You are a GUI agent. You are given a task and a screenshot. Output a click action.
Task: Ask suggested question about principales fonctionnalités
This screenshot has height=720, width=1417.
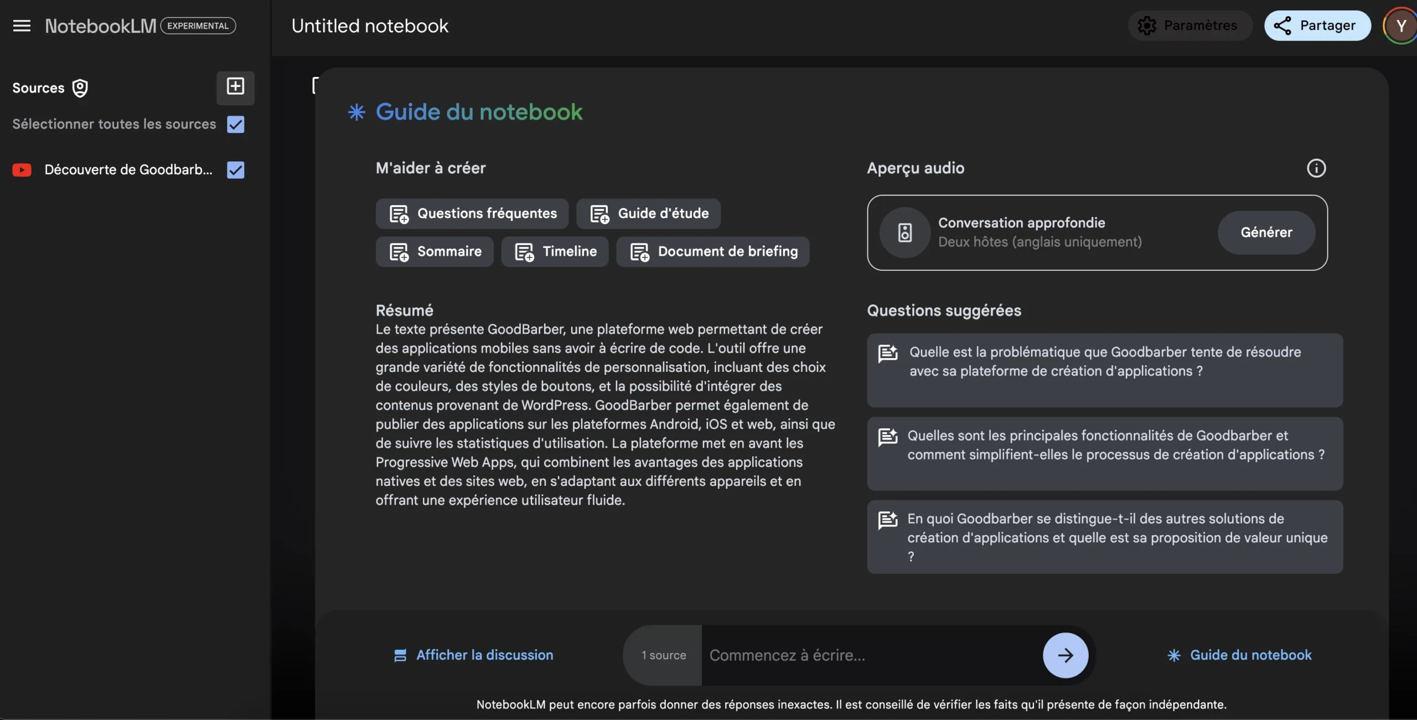point(1105,454)
